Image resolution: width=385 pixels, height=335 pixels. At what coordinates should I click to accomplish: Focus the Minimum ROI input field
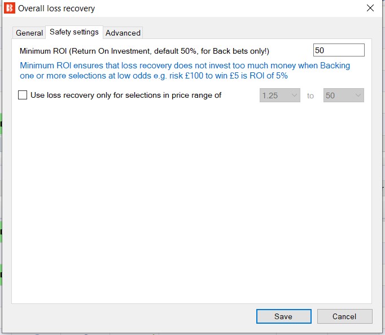[x=339, y=50]
